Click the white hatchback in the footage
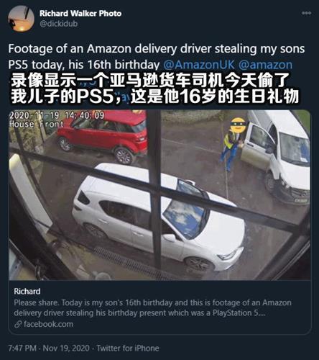Viewport: 319px width, 360px height. (158, 217)
